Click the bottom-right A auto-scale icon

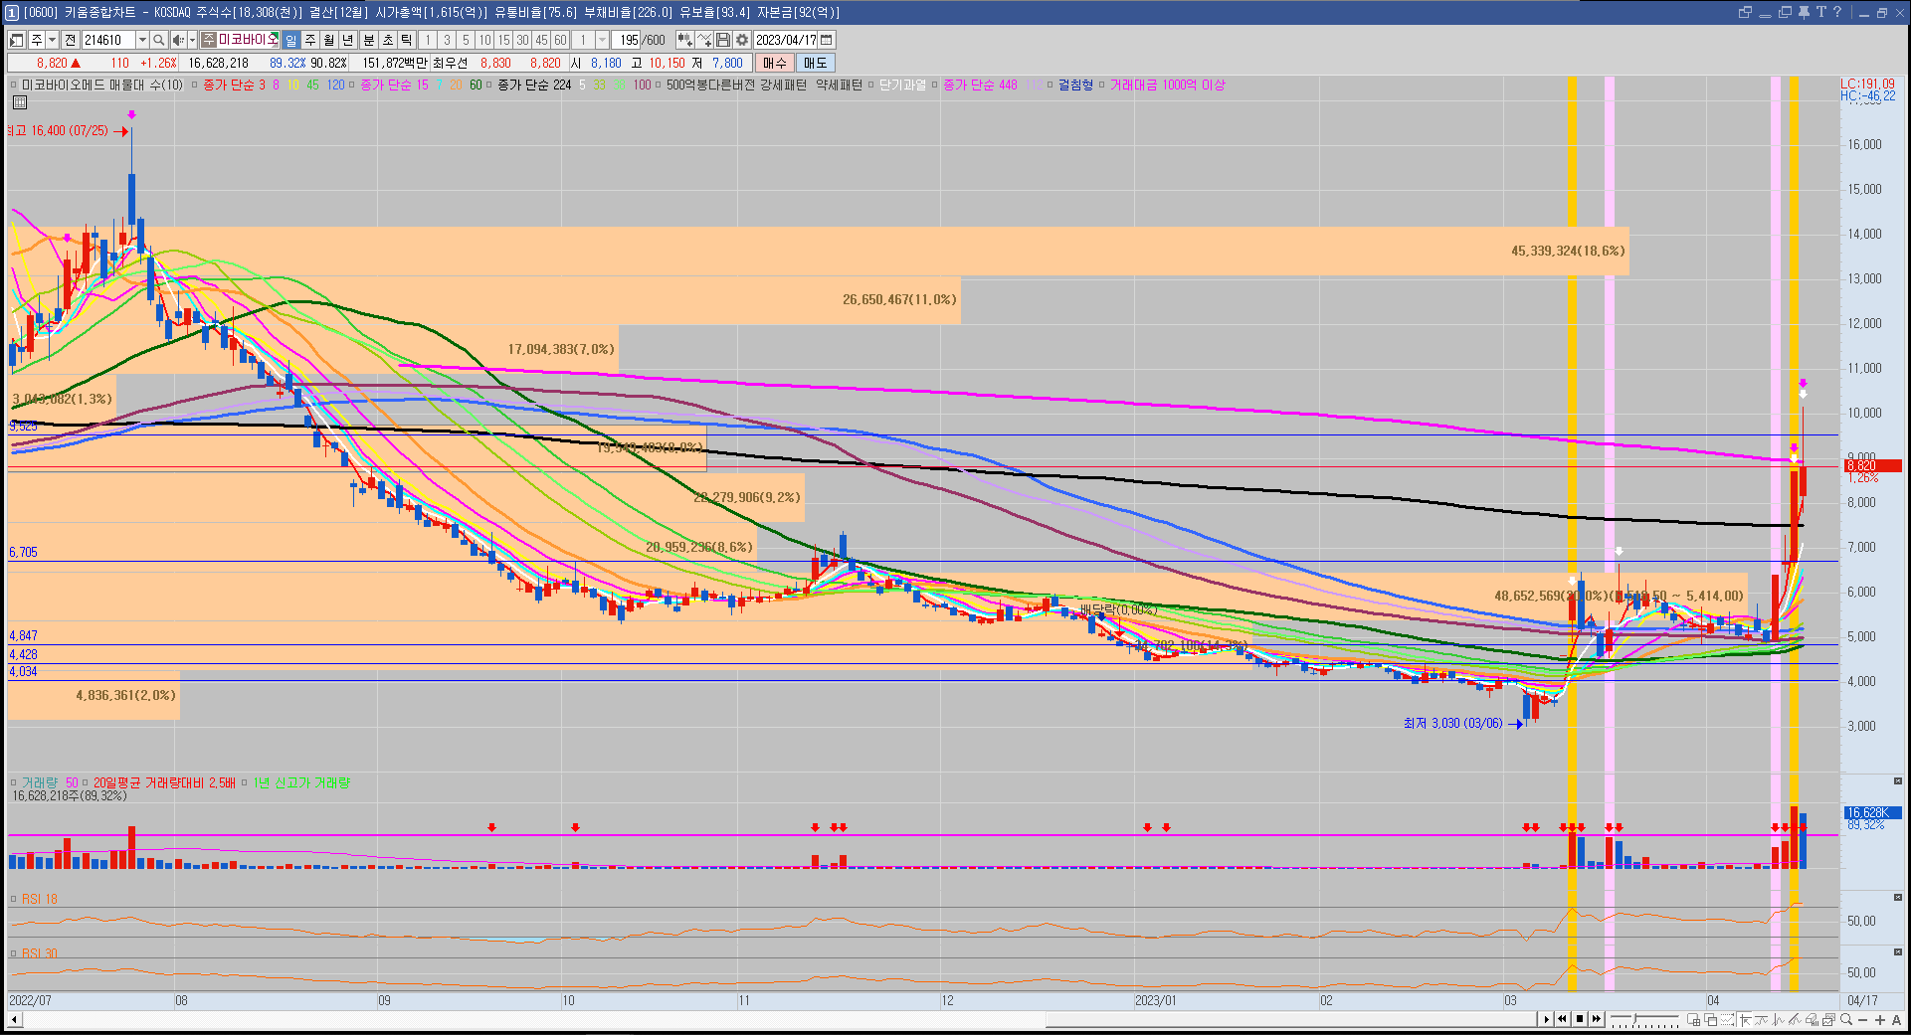(1896, 1019)
